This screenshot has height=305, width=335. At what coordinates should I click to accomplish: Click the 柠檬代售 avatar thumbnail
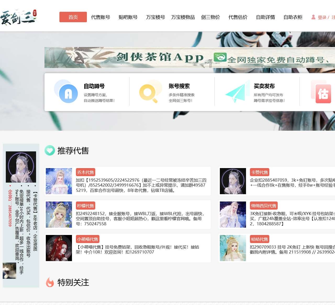pos(59,215)
